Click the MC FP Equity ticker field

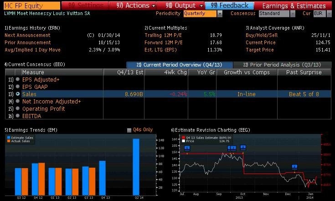click(32, 5)
